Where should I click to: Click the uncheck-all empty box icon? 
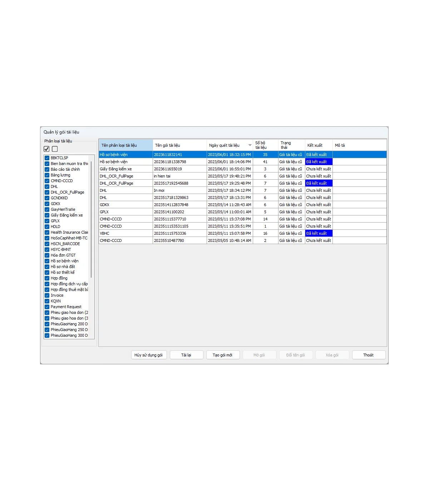tap(55, 149)
